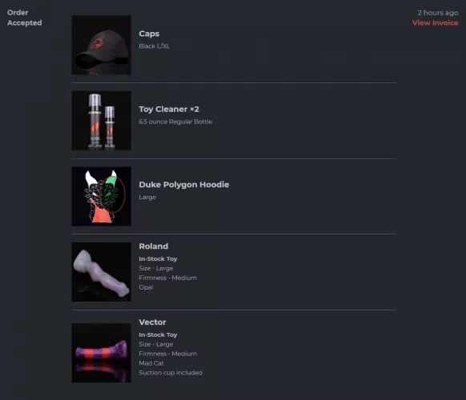Viewport: 466px width, 400px height.
Task: Select the Duke Polygon Hoodie artwork thumbnail
Action: (x=102, y=196)
